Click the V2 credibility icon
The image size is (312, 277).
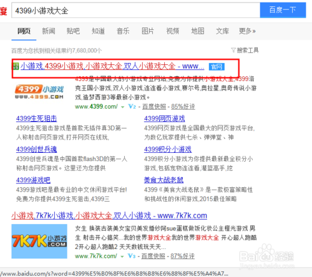[132, 107]
